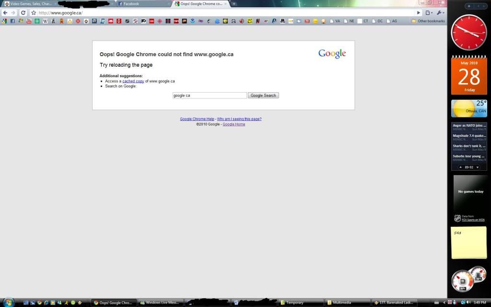Click the Windows Start orb
The image size is (491, 307).
coord(8,302)
